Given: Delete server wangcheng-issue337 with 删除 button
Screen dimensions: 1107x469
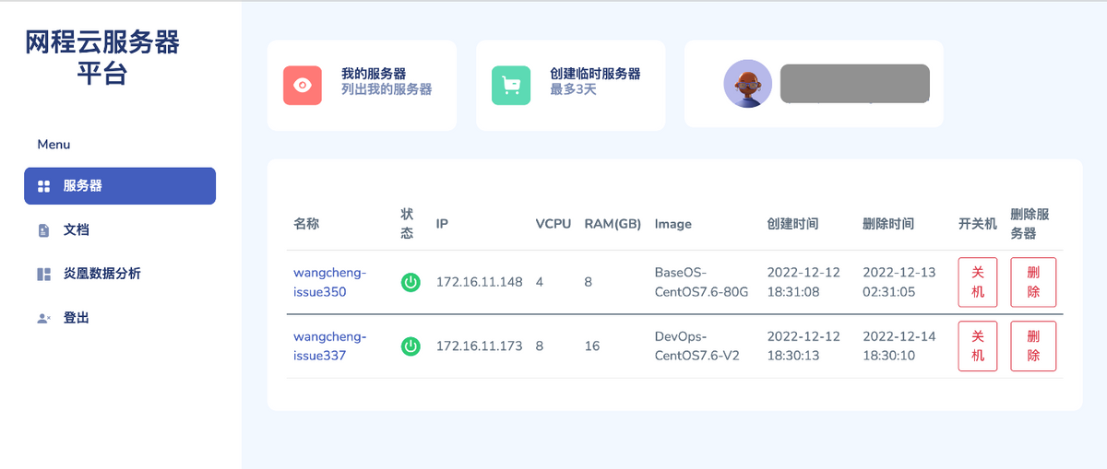Looking at the screenshot, I should (x=1033, y=346).
